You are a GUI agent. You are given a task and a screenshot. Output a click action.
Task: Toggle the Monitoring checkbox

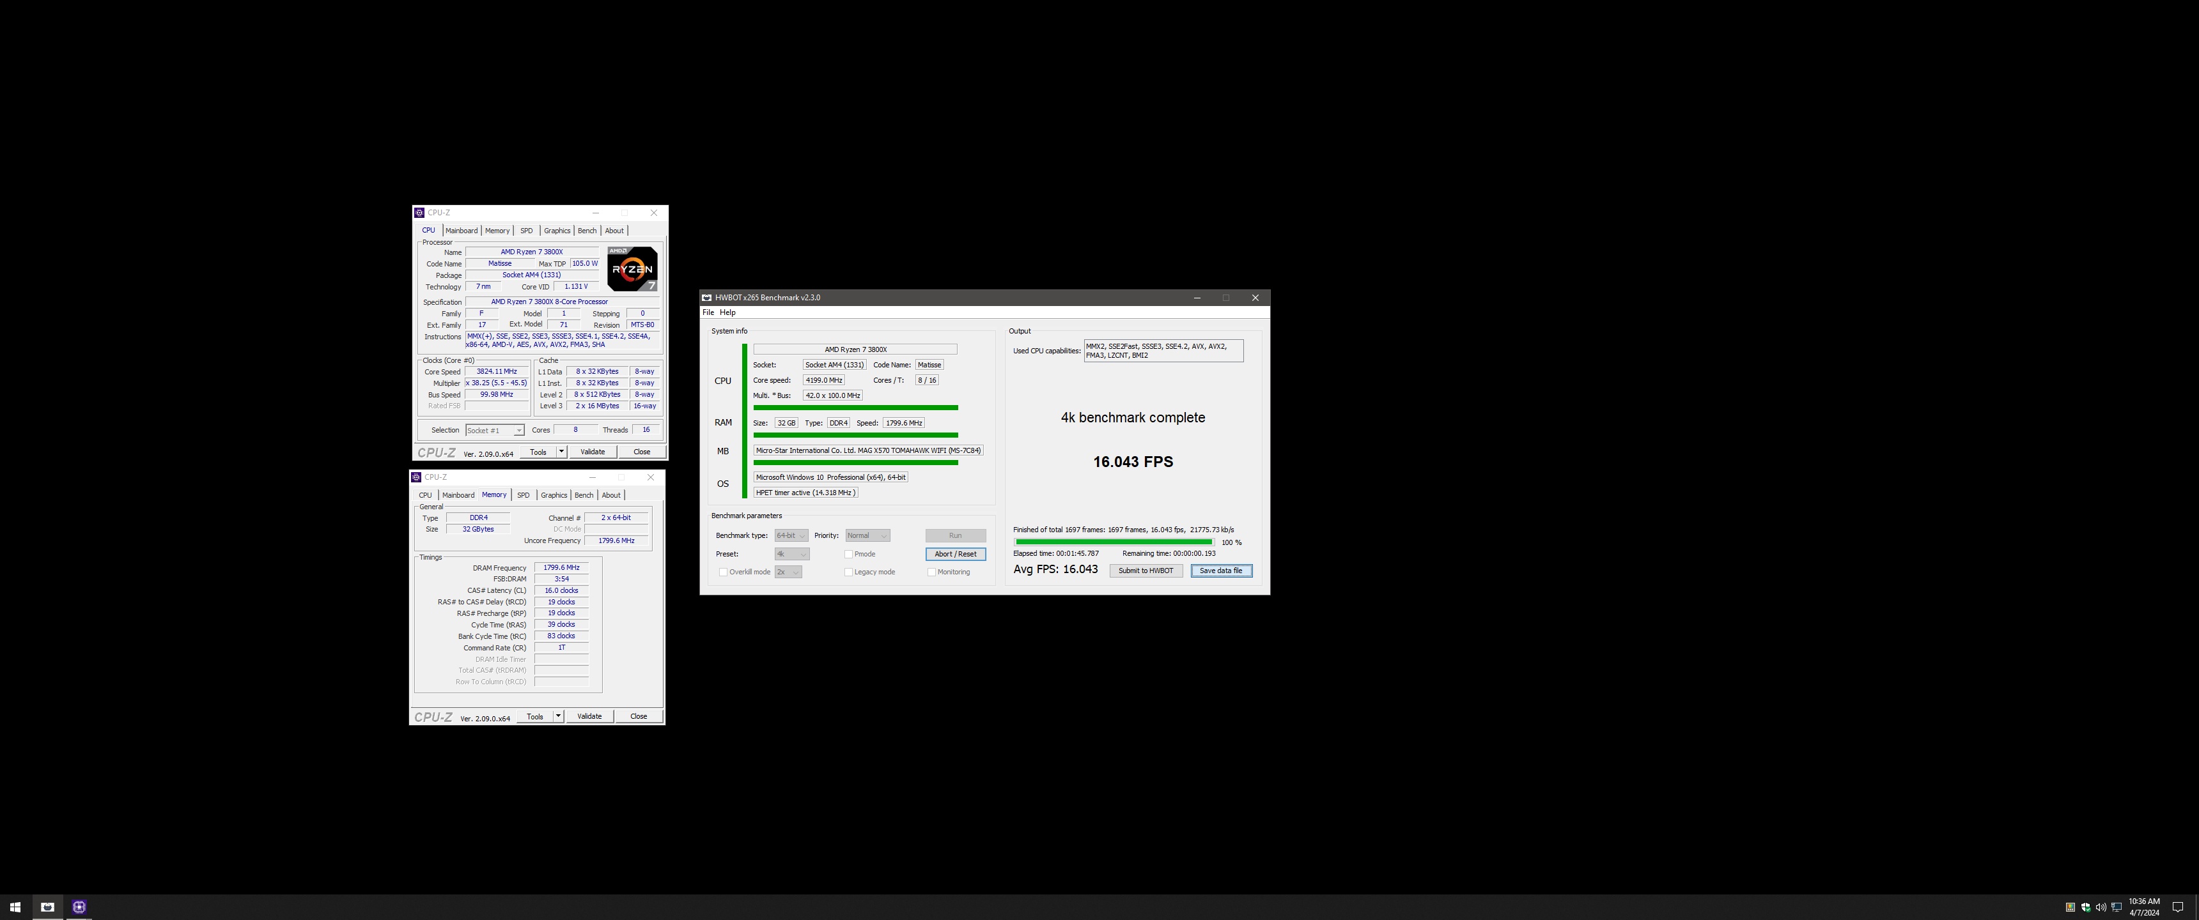tap(931, 572)
